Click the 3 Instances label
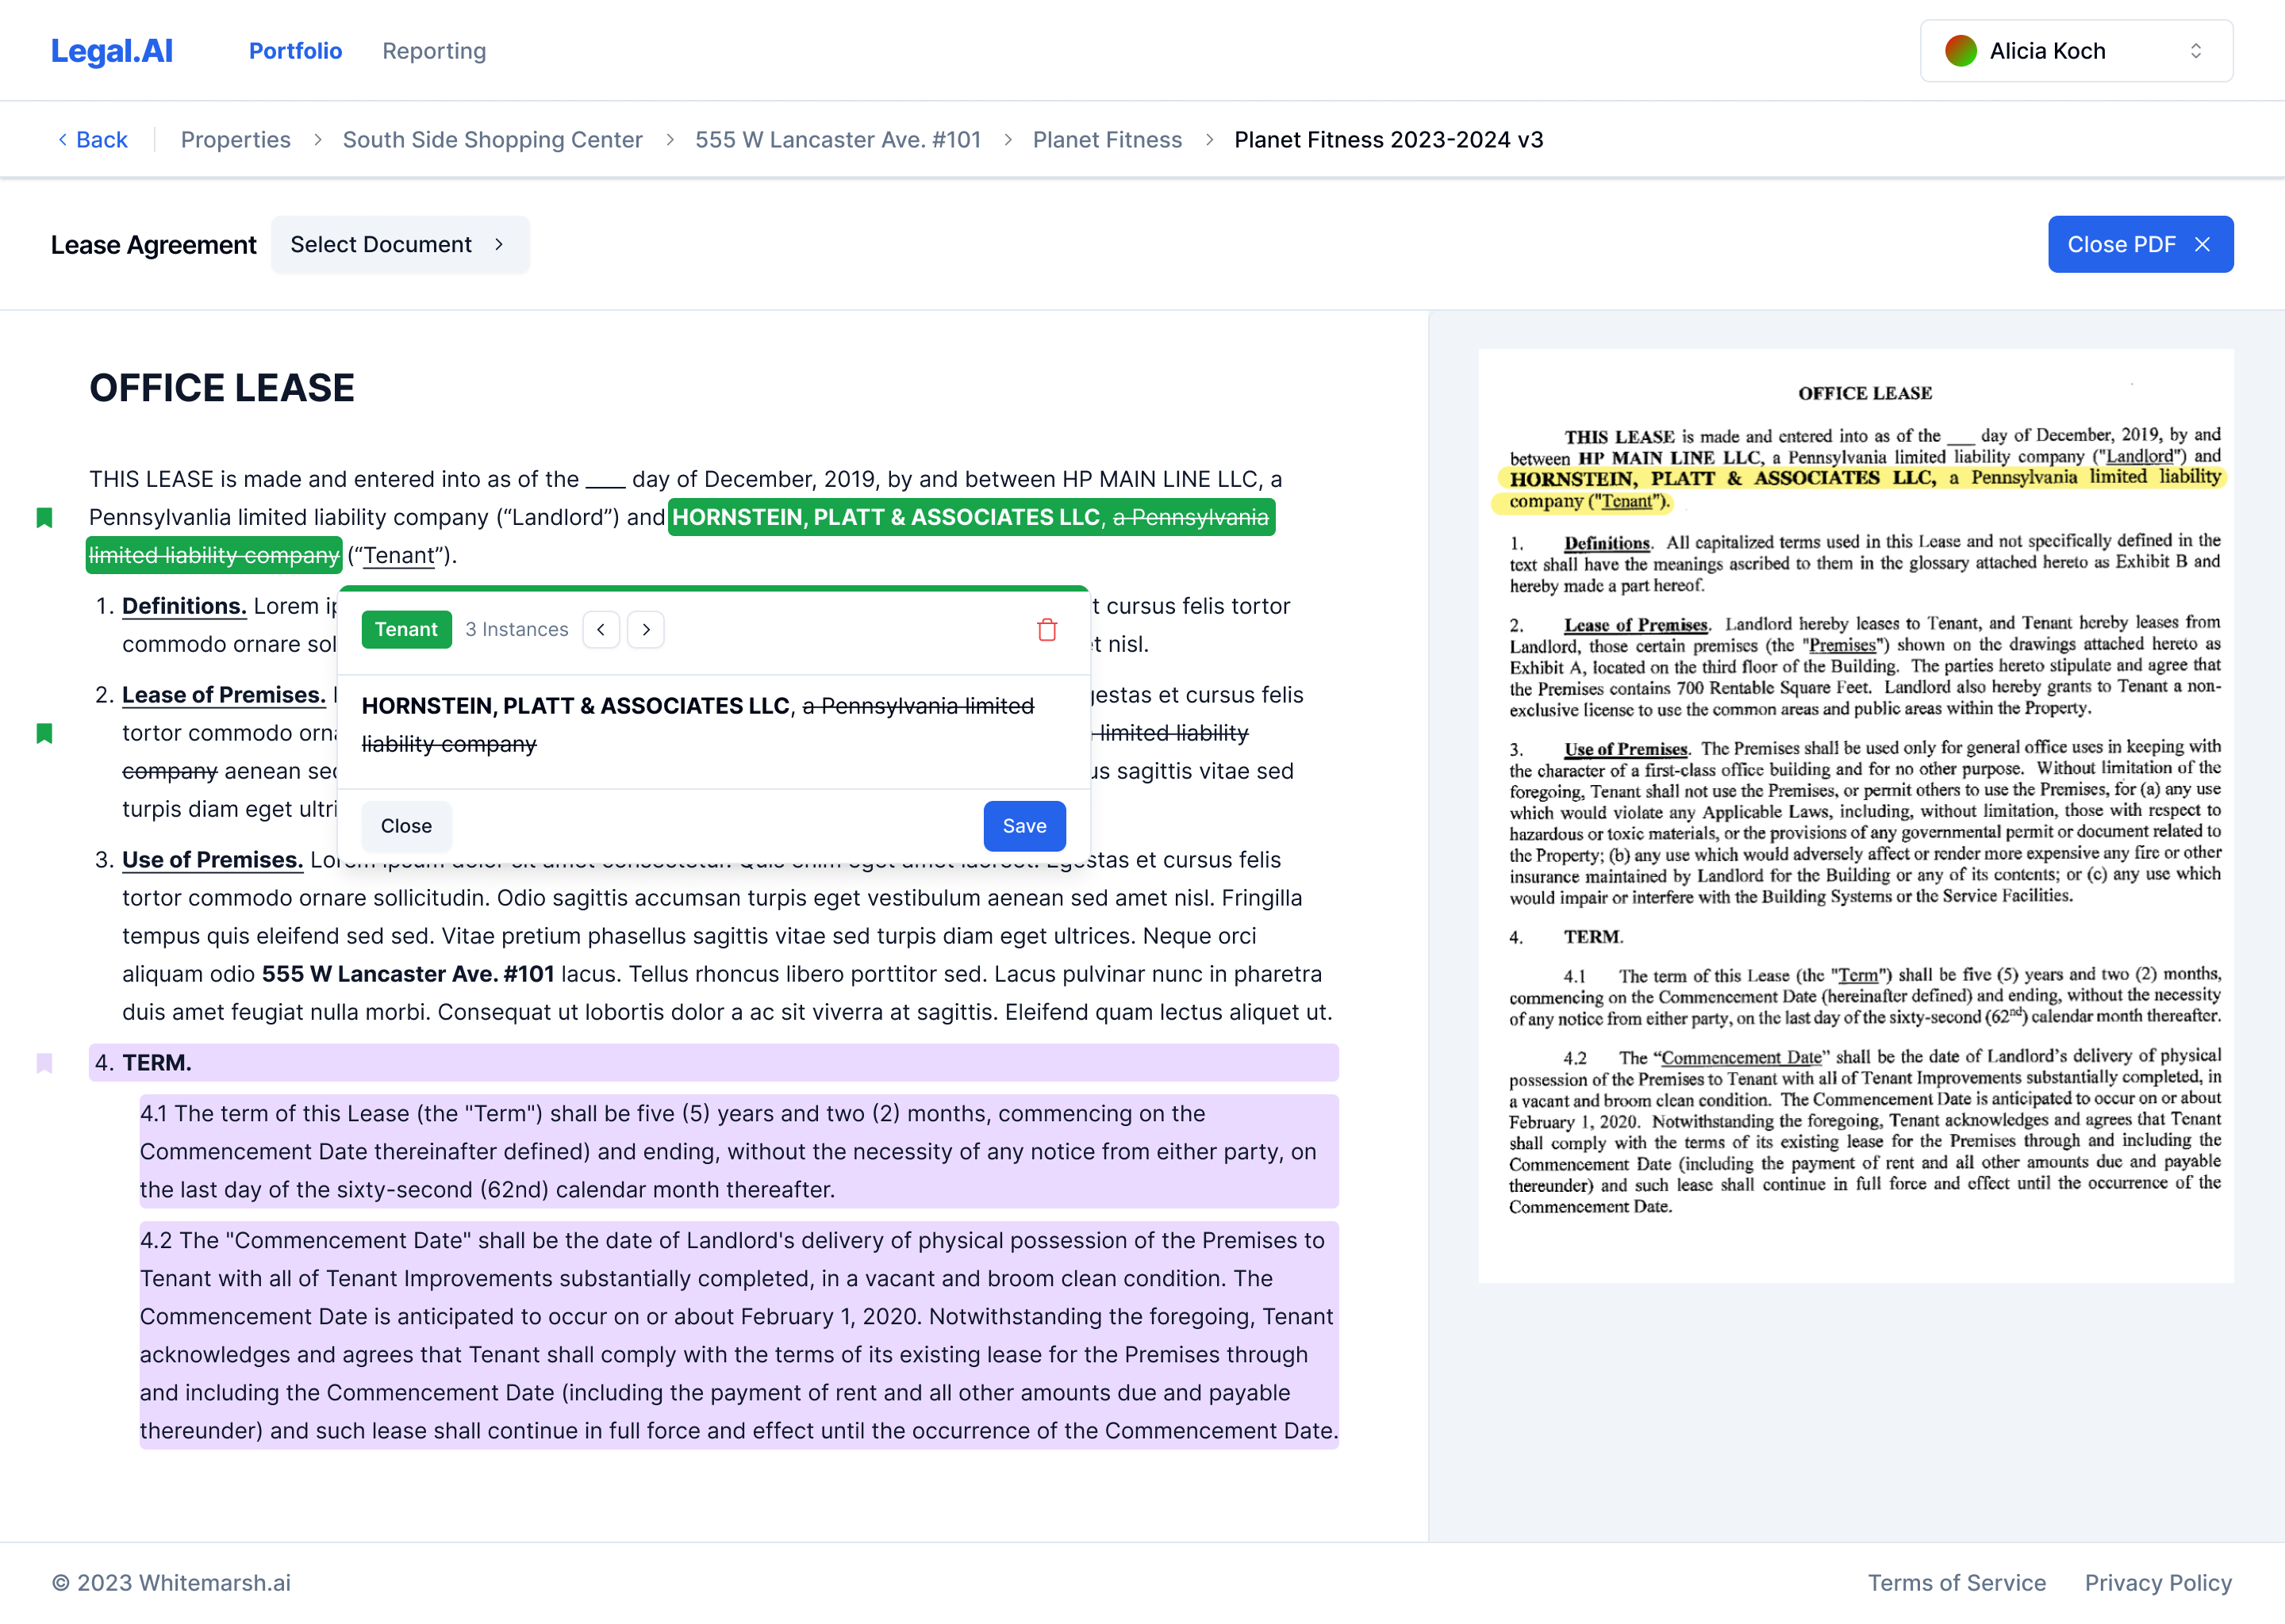The height and width of the screenshot is (1624, 2285). click(517, 630)
